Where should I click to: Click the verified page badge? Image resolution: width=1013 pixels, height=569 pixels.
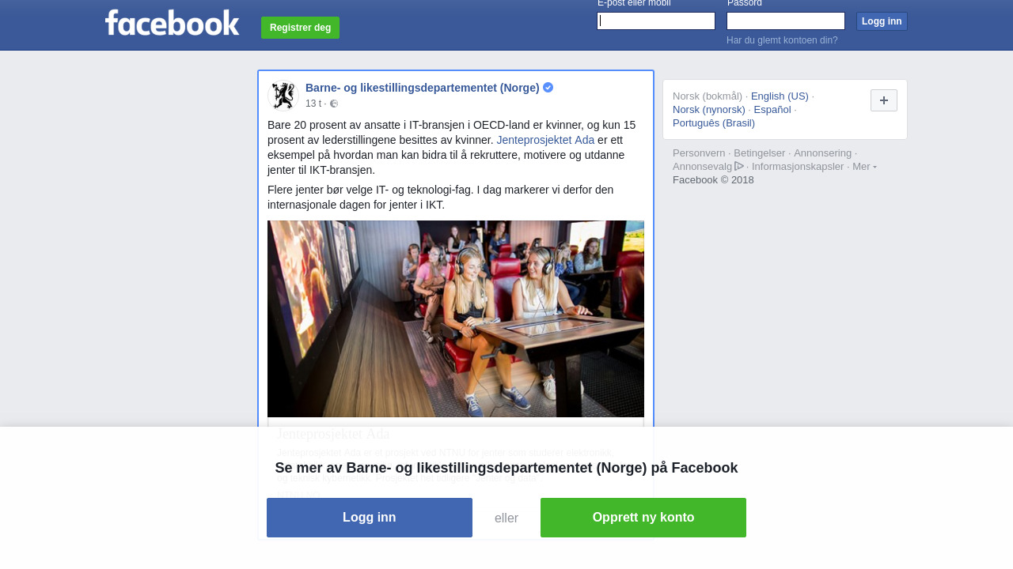[548, 88]
